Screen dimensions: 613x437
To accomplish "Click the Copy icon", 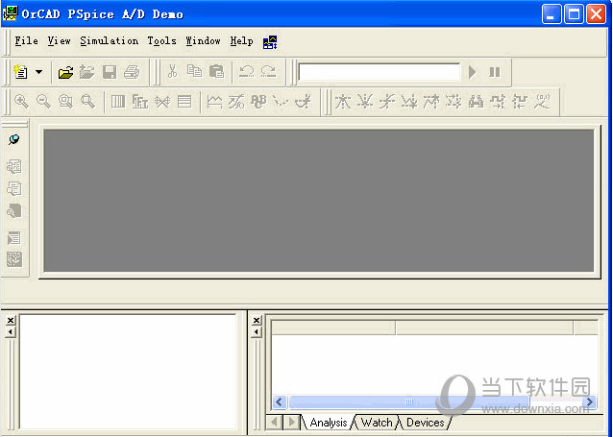I will tap(194, 71).
